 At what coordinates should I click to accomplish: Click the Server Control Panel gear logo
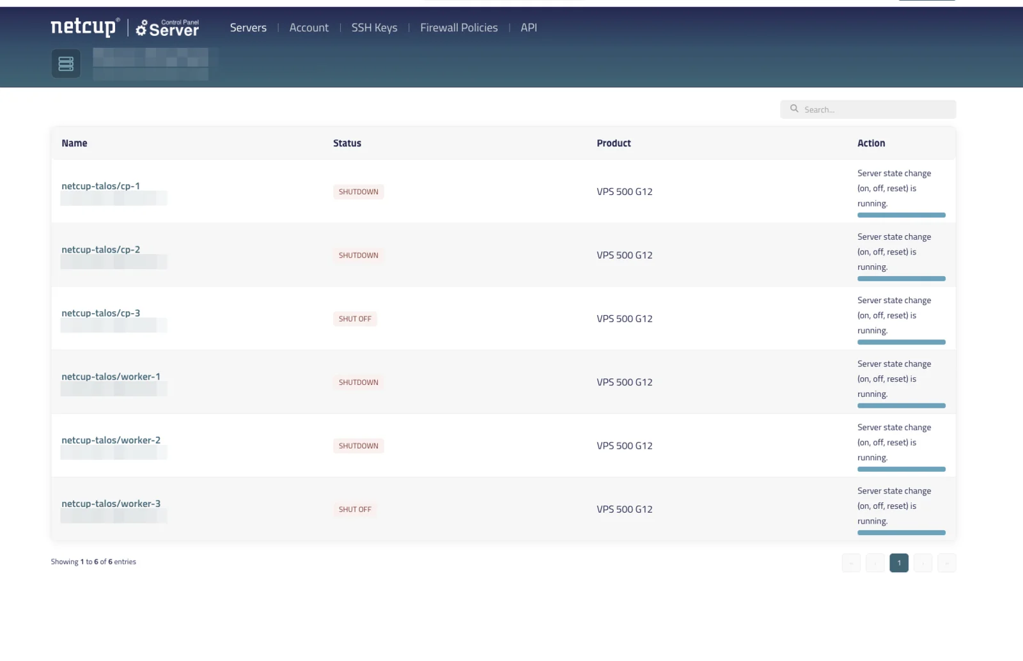tap(168, 28)
